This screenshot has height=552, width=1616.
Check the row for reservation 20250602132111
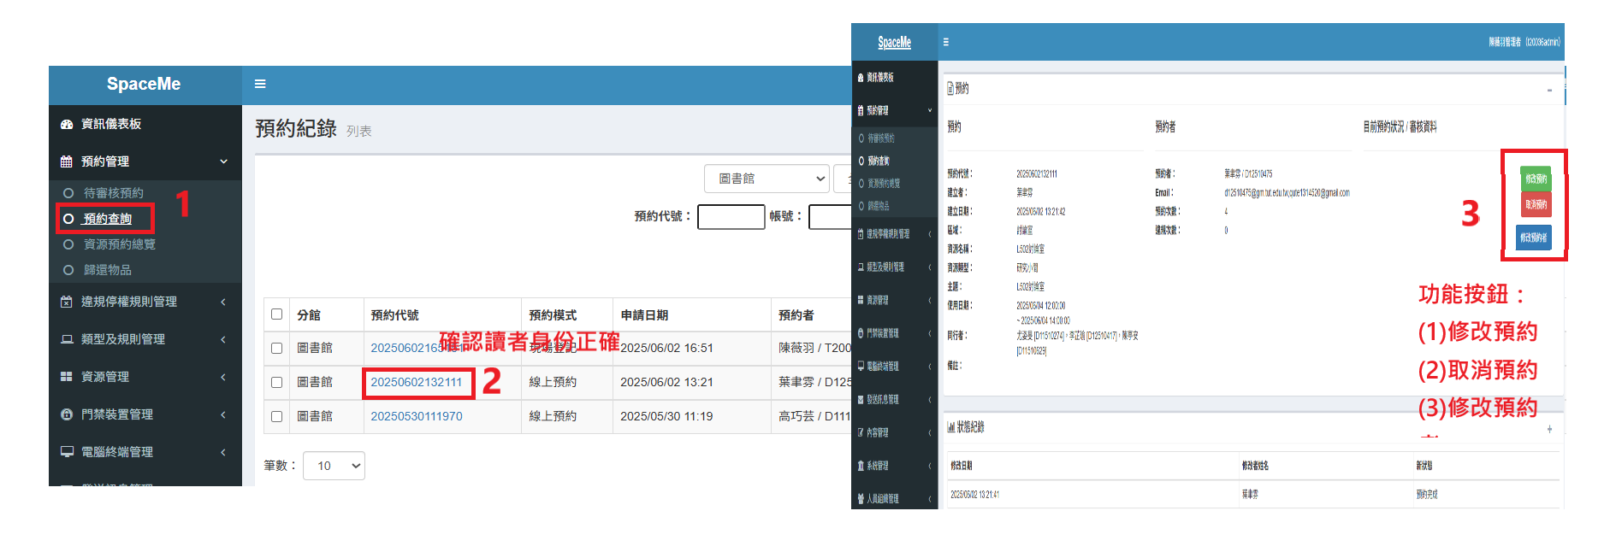[x=276, y=382]
